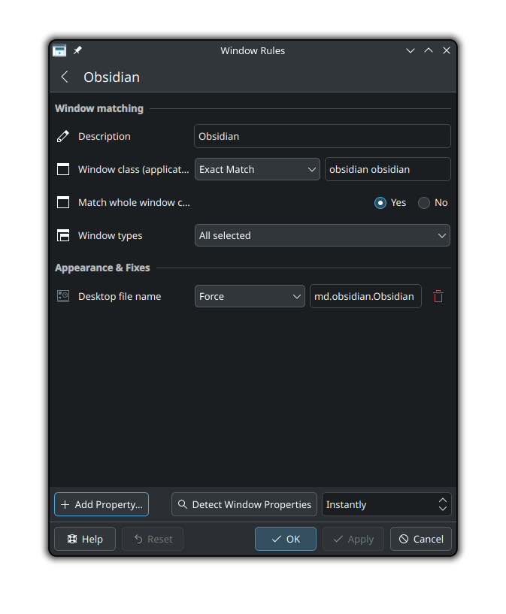Open the Force rule policy dropdown

[250, 296]
